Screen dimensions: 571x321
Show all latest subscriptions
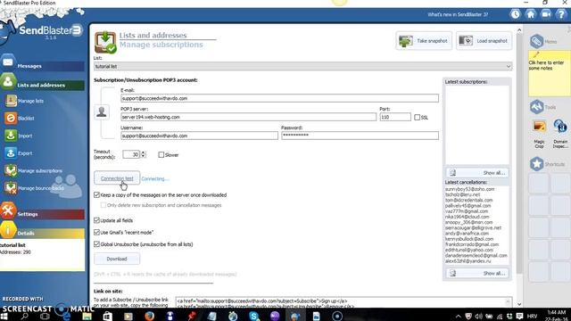(x=477, y=172)
